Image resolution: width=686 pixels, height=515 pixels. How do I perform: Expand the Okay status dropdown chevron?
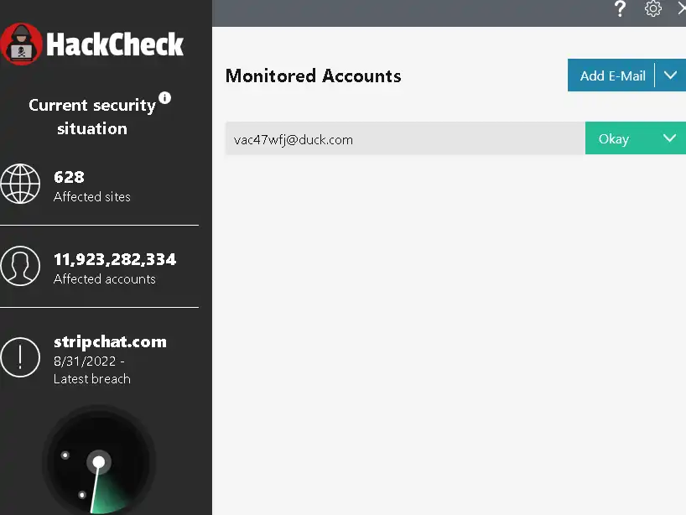click(670, 139)
